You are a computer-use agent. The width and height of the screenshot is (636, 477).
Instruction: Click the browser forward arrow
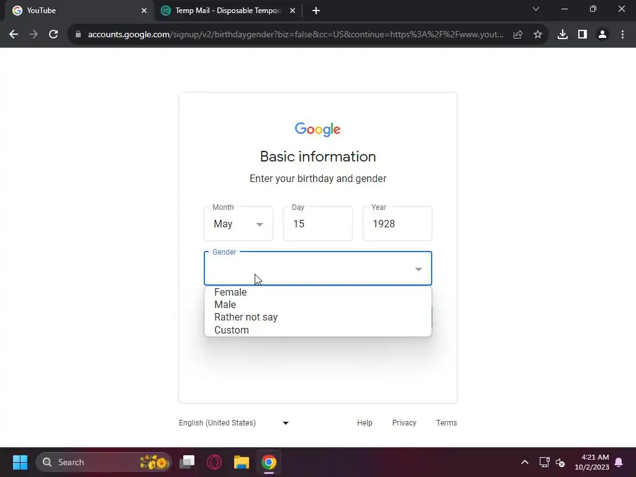point(34,35)
